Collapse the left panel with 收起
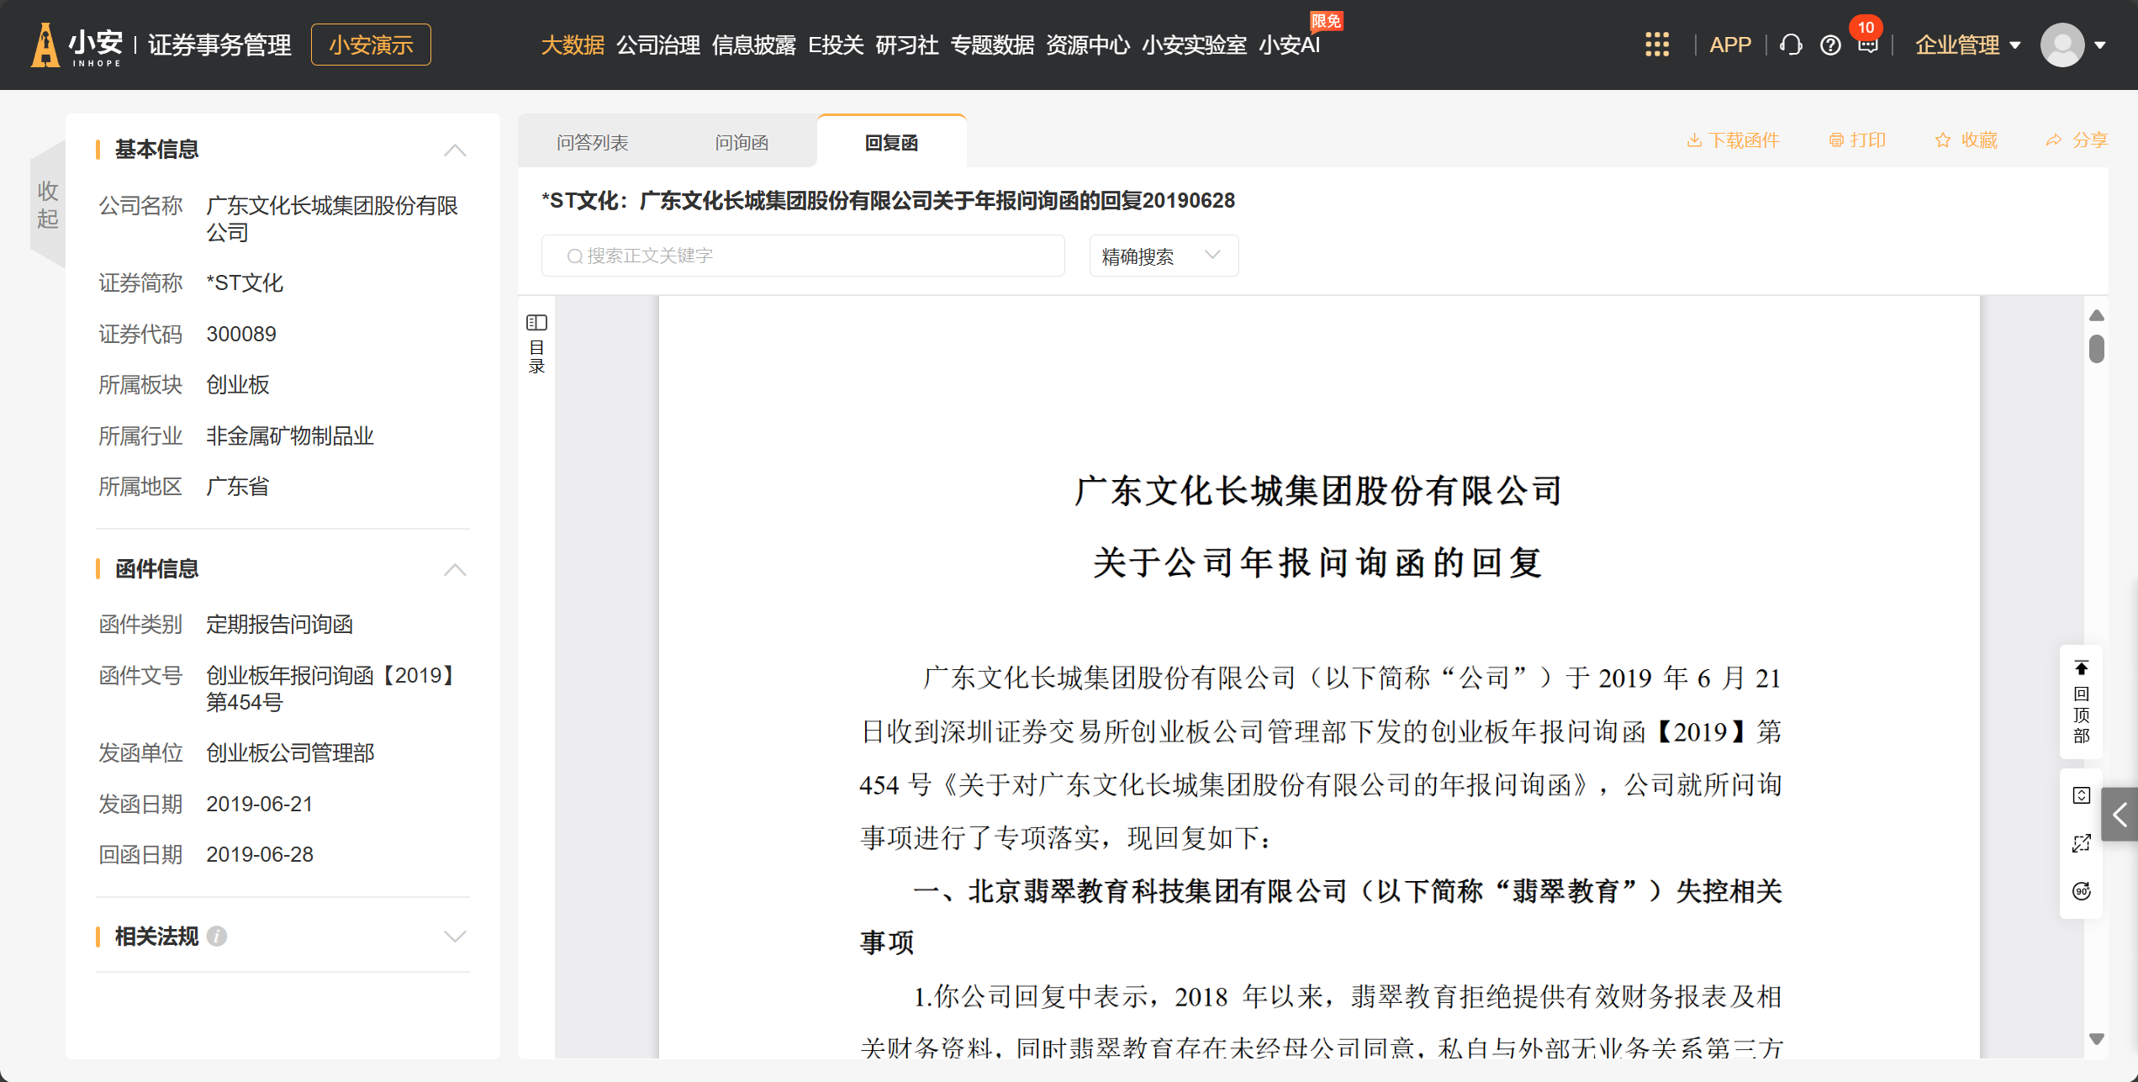Screen dimensions: 2138x1082 click(x=48, y=204)
